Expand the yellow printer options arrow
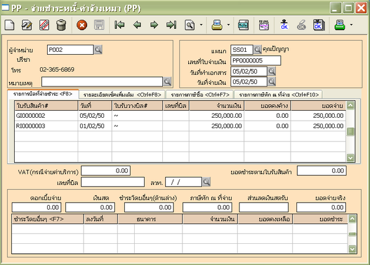The width and height of the screenshot is (370, 265). (x=229, y=25)
